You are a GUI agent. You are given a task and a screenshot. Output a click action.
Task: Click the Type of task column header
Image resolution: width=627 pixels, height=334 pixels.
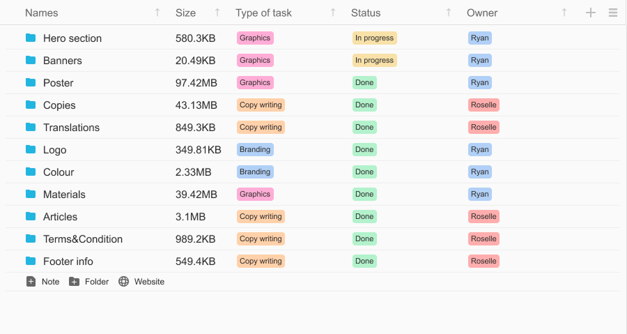pyautogui.click(x=263, y=13)
